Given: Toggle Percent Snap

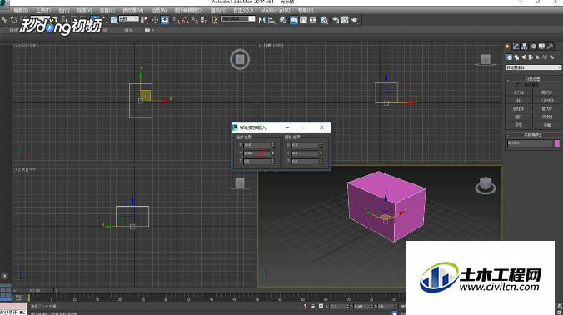Looking at the screenshot, I should (195, 20).
